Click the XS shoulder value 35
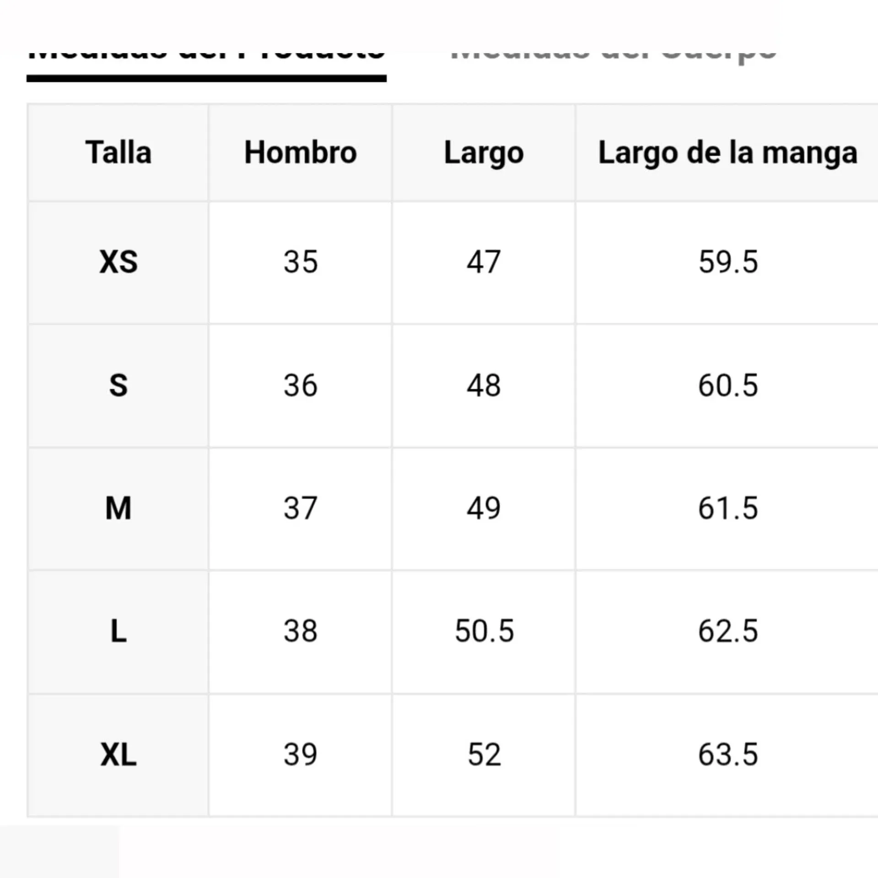This screenshot has height=878, width=878. (x=300, y=262)
